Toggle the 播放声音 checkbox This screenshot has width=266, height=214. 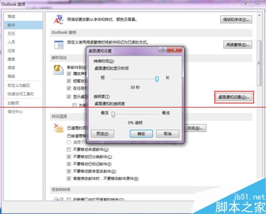point(69,73)
